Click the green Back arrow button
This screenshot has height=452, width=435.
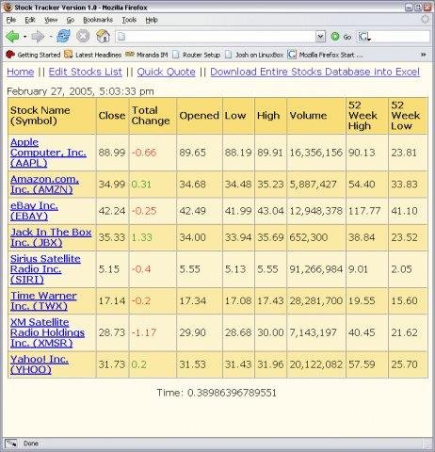pos(12,37)
